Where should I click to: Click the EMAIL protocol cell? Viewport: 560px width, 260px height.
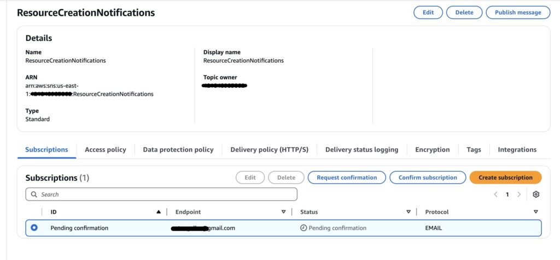(434, 228)
